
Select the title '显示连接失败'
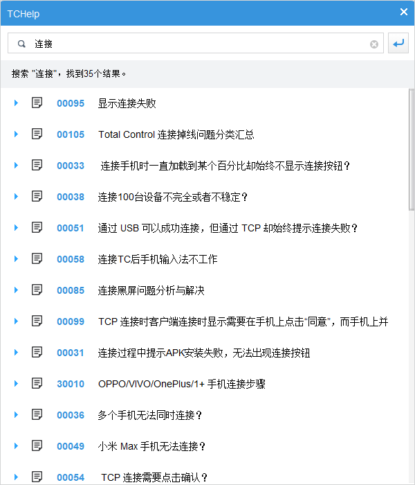tap(127, 103)
